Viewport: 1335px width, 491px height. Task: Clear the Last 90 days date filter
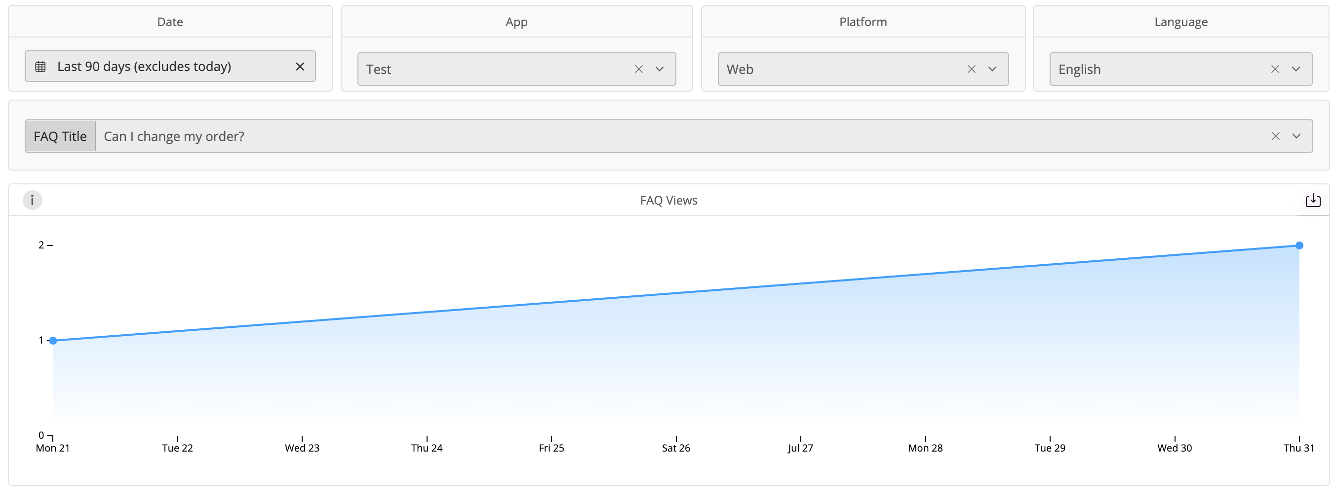tap(300, 67)
